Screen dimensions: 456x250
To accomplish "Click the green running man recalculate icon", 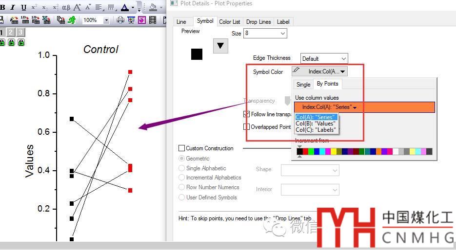I will tap(72, 20).
